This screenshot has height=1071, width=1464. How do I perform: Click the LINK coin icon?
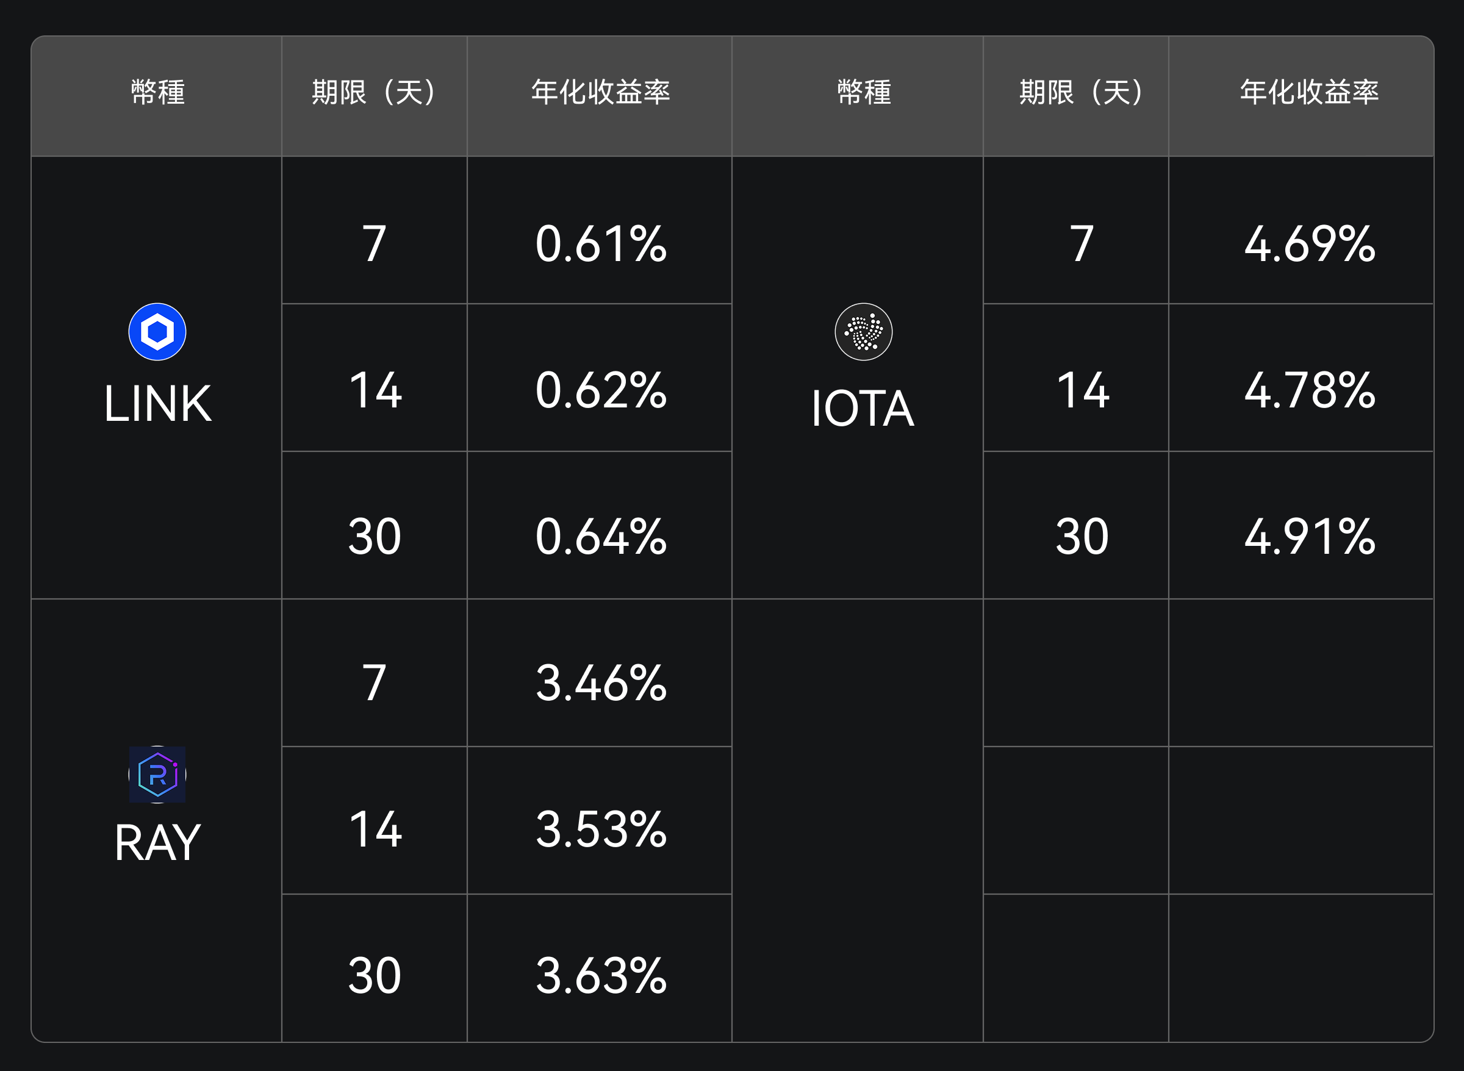(x=157, y=332)
